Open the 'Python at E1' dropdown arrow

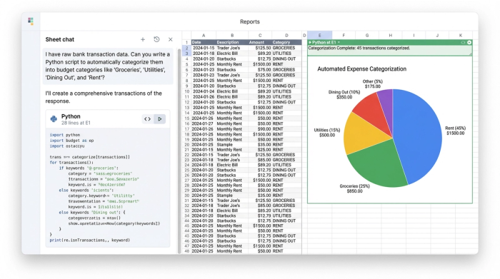pos(339,42)
